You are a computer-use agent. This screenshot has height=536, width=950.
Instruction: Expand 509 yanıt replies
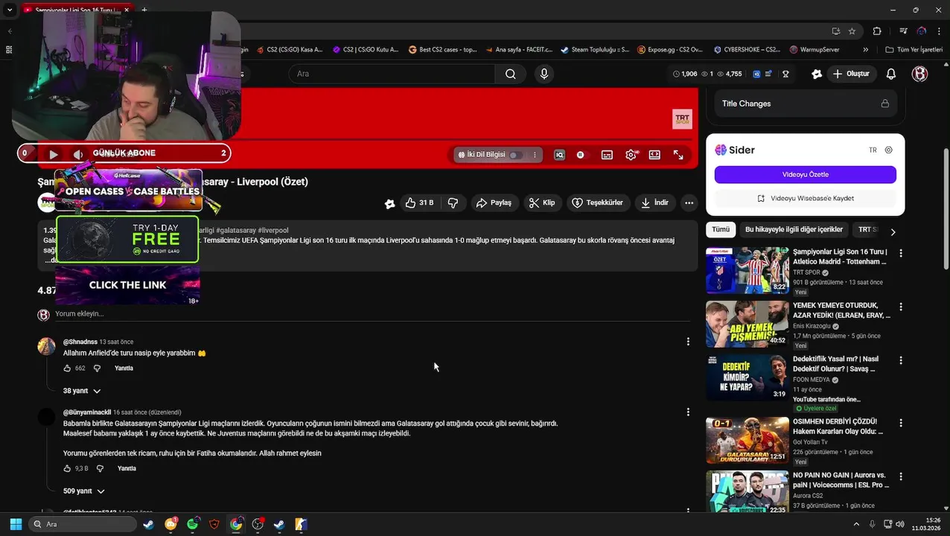click(x=84, y=491)
